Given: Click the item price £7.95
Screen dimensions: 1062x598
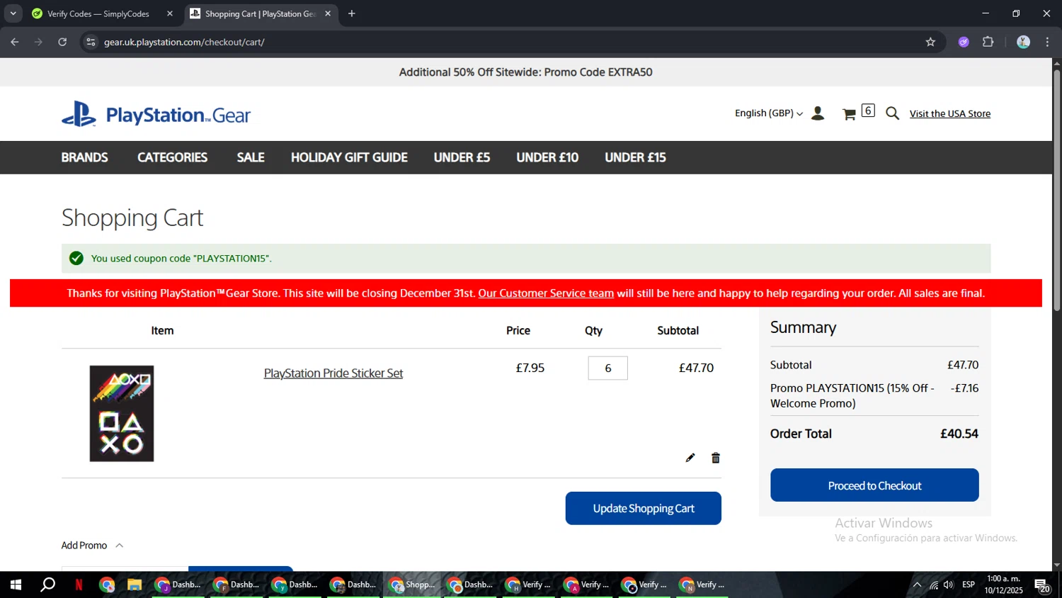Looking at the screenshot, I should point(530,368).
